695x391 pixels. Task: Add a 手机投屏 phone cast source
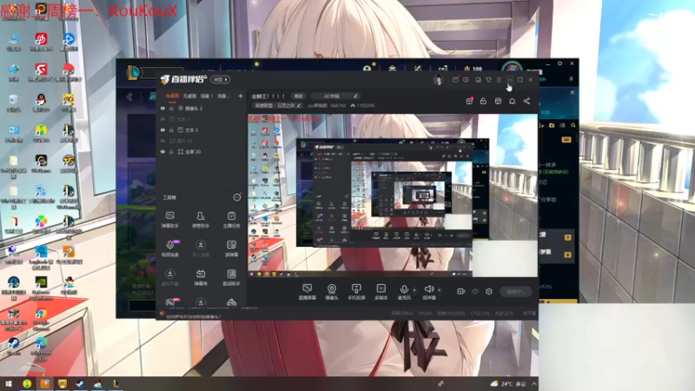(356, 292)
